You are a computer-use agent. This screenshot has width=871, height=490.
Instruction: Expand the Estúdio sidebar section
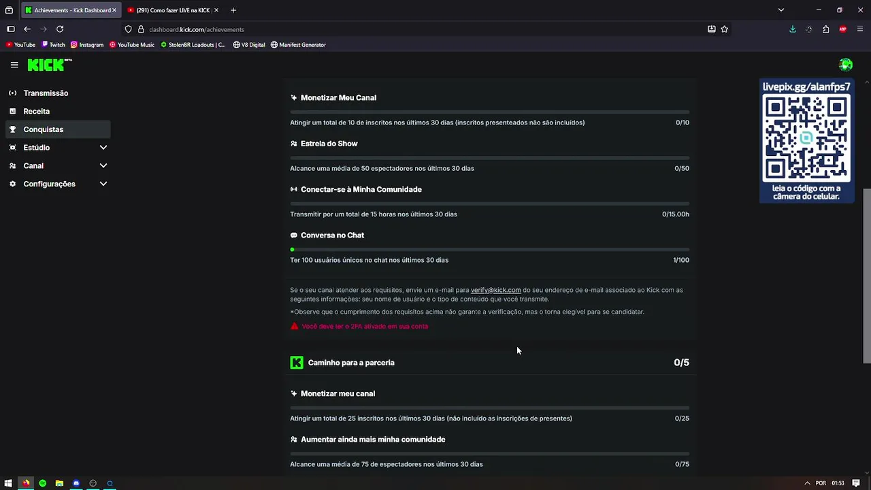click(103, 148)
